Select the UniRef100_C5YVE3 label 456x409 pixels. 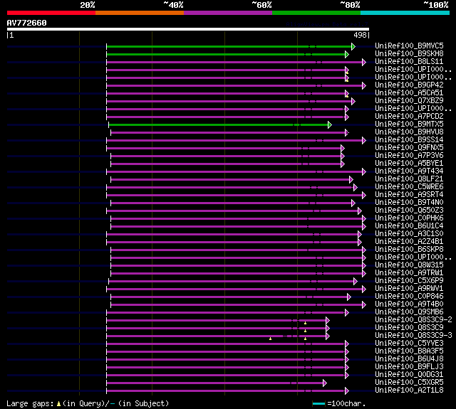(x=409, y=344)
